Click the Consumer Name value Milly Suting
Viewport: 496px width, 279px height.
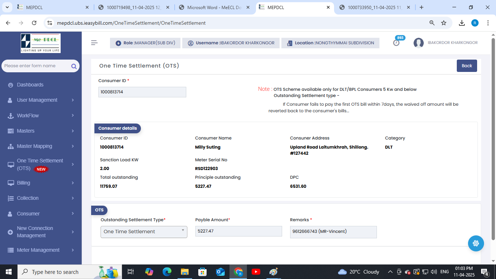pyautogui.click(x=208, y=147)
